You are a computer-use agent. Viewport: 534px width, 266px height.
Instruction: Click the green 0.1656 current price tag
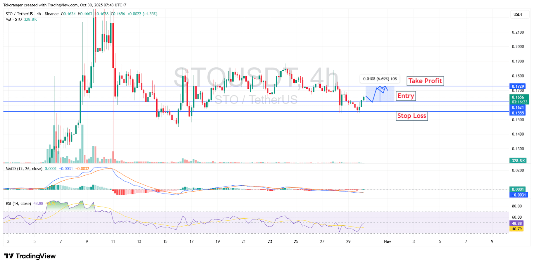pyautogui.click(x=518, y=97)
